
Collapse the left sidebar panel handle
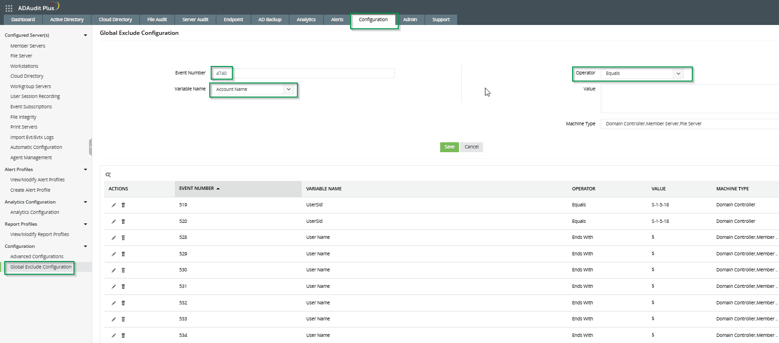point(90,147)
